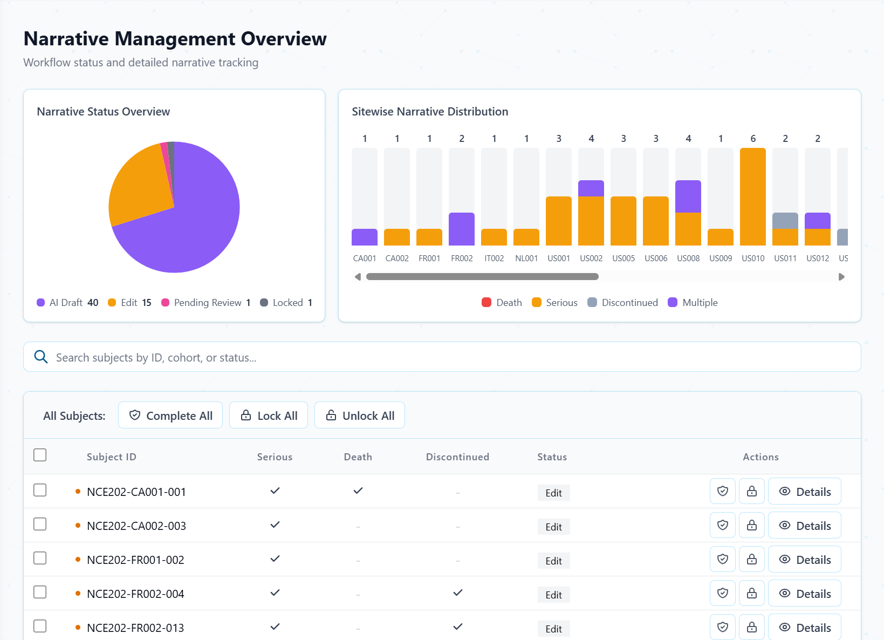Click the Complete All button
Screen dimensions: 884x640
point(170,415)
